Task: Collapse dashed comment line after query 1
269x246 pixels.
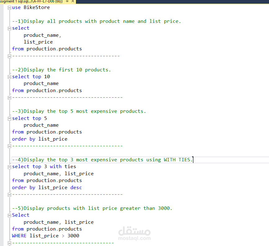Action: pyautogui.click(x=9, y=56)
